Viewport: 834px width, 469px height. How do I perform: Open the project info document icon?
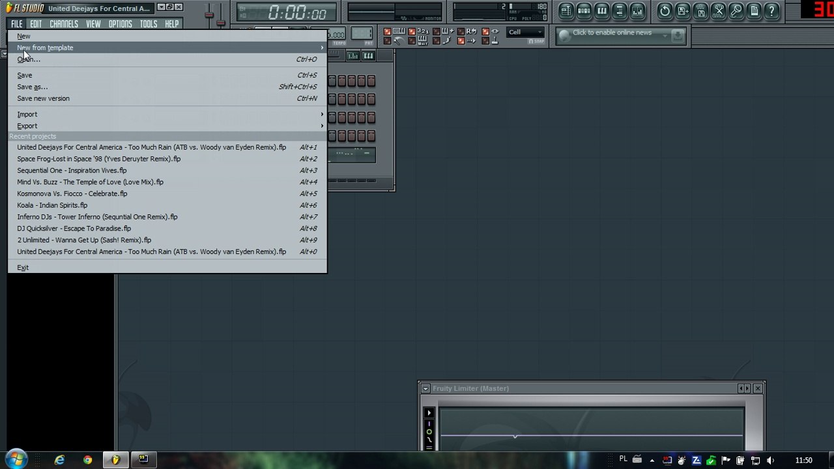(754, 11)
